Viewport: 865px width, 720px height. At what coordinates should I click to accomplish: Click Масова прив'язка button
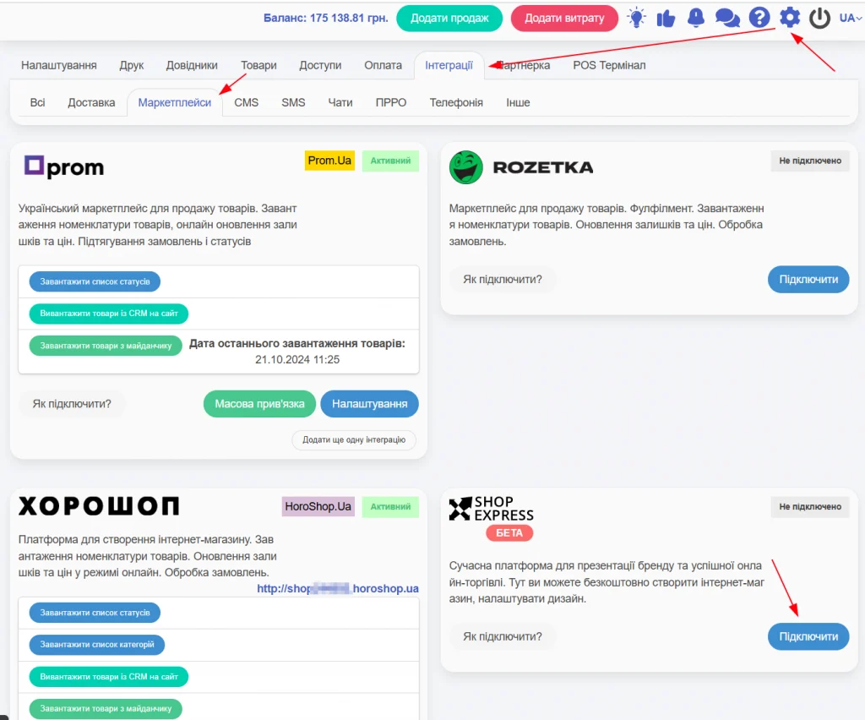click(259, 404)
